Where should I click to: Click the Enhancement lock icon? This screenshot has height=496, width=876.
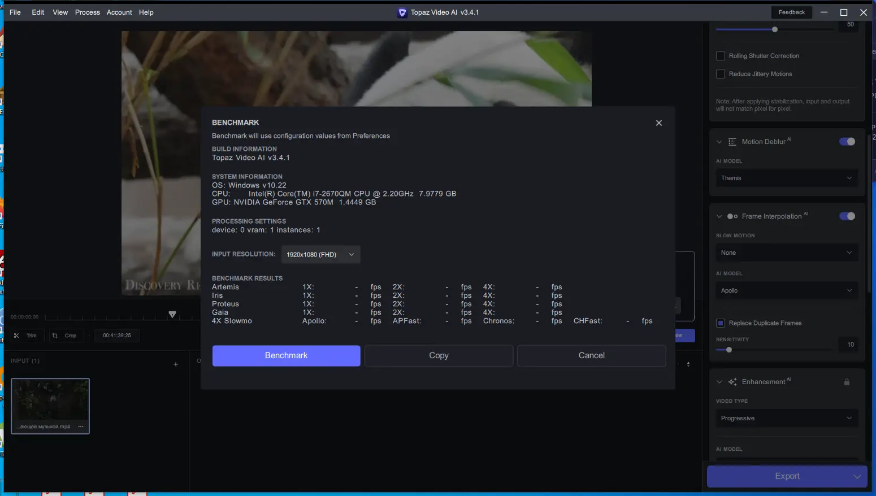(x=847, y=382)
